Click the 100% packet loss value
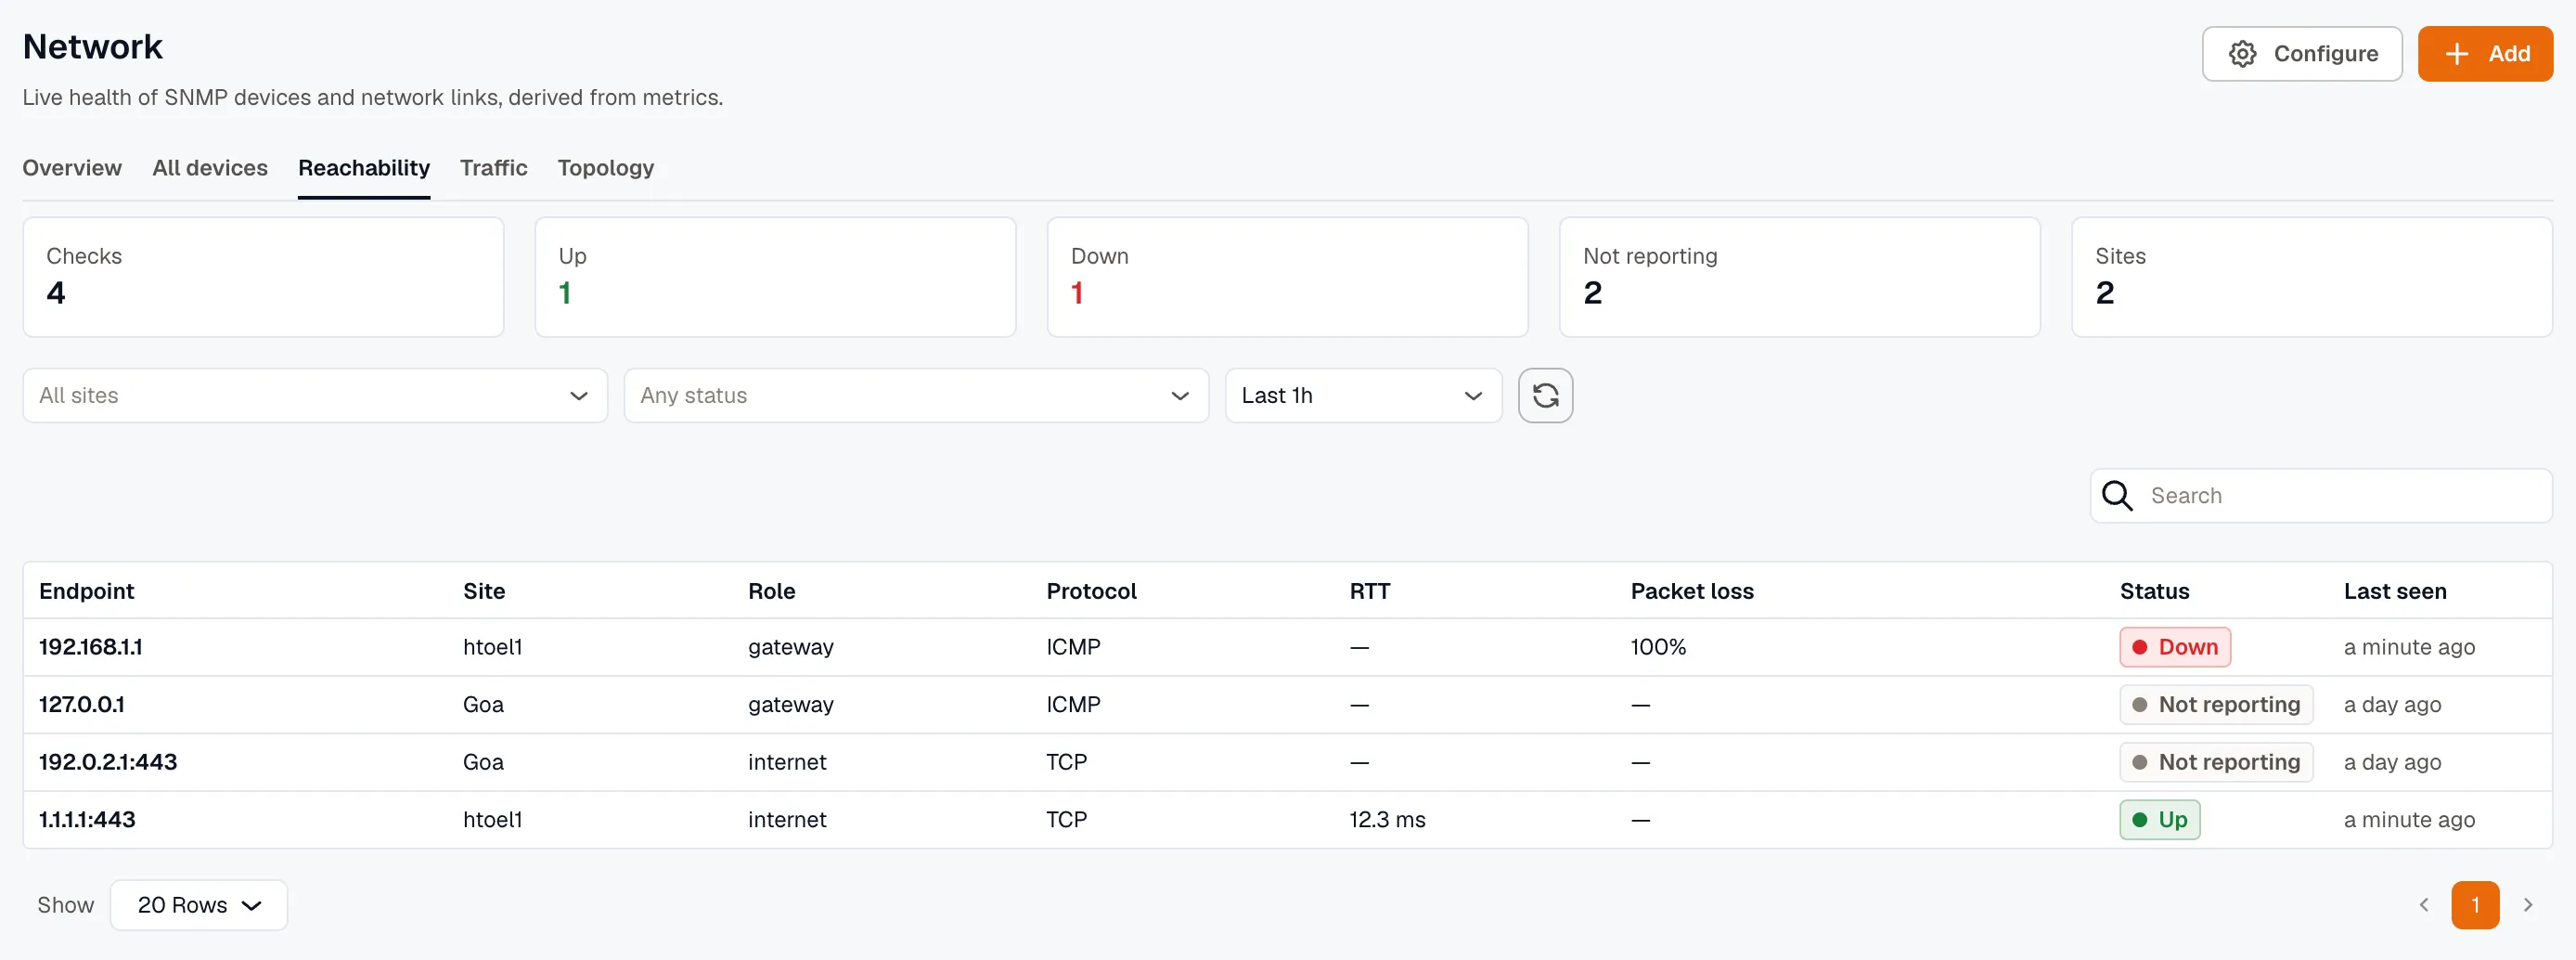The width and height of the screenshot is (2576, 960). pyautogui.click(x=1657, y=647)
